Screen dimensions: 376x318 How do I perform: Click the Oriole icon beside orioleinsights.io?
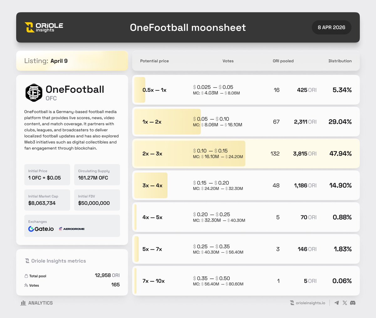292,303
